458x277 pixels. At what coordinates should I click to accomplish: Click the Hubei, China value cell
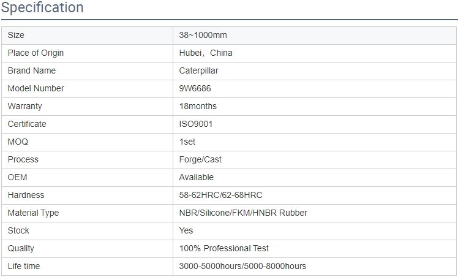point(315,53)
